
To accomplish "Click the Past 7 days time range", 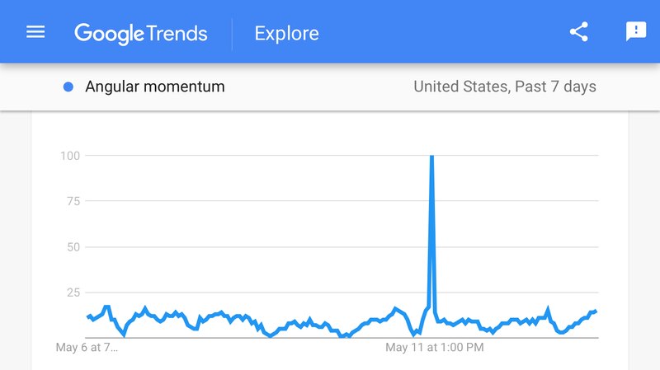I will click(555, 87).
